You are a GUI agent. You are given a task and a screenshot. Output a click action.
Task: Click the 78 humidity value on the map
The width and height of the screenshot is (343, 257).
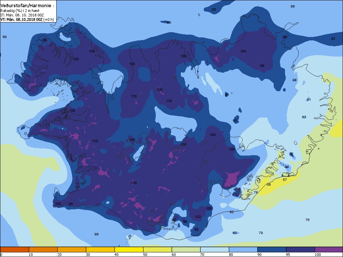[256, 192]
